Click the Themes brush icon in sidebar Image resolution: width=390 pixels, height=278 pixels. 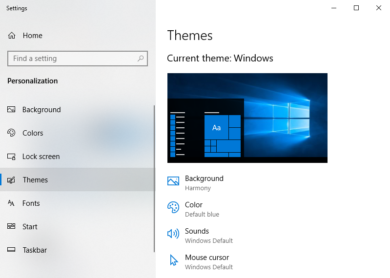coord(11,180)
